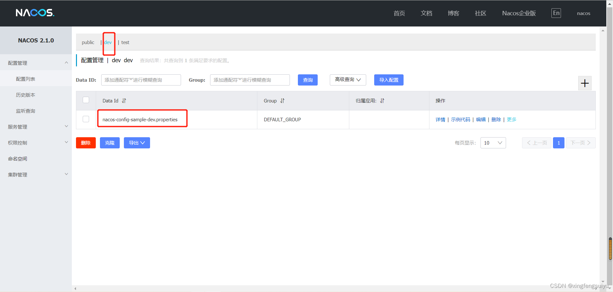613x292 pixels.
Task: Click the 下一页 next page button
Action: click(581, 143)
